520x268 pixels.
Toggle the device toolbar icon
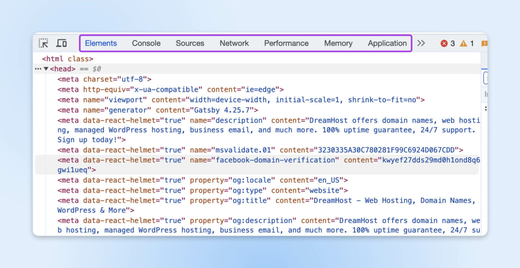[x=62, y=43]
